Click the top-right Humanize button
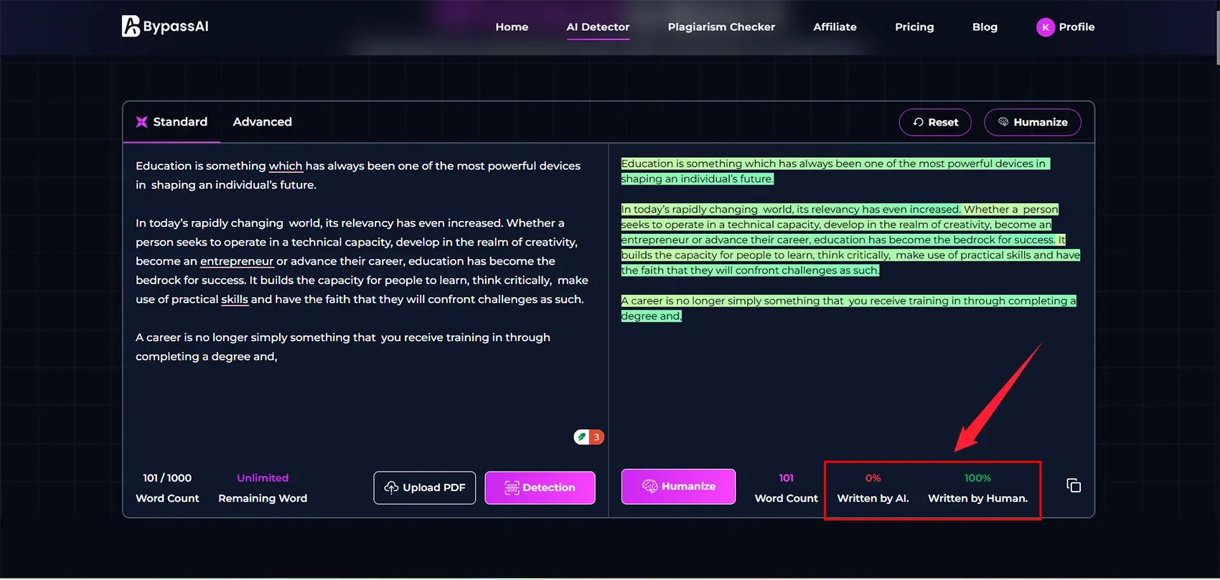 click(1032, 122)
